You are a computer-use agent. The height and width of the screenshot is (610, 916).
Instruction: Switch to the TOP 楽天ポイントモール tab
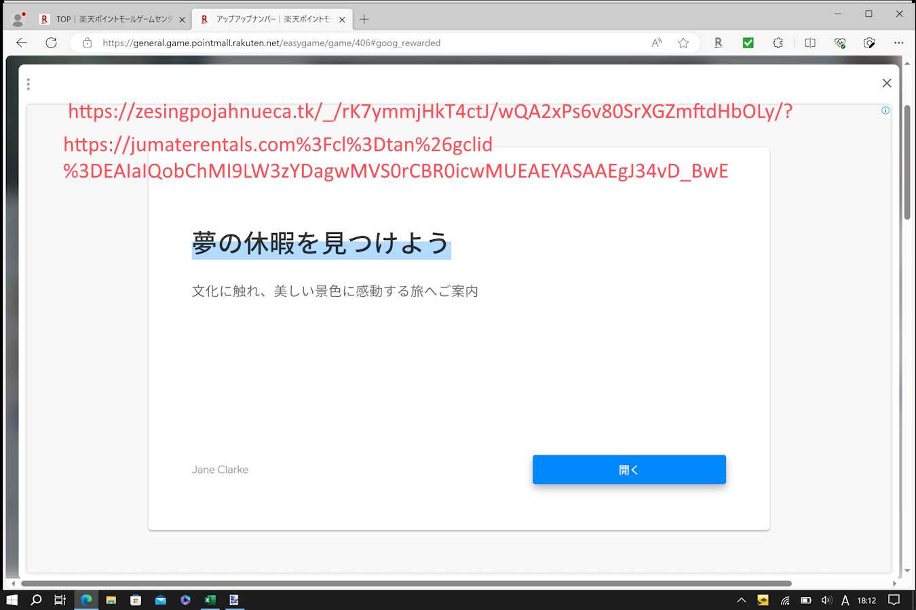pos(113,20)
